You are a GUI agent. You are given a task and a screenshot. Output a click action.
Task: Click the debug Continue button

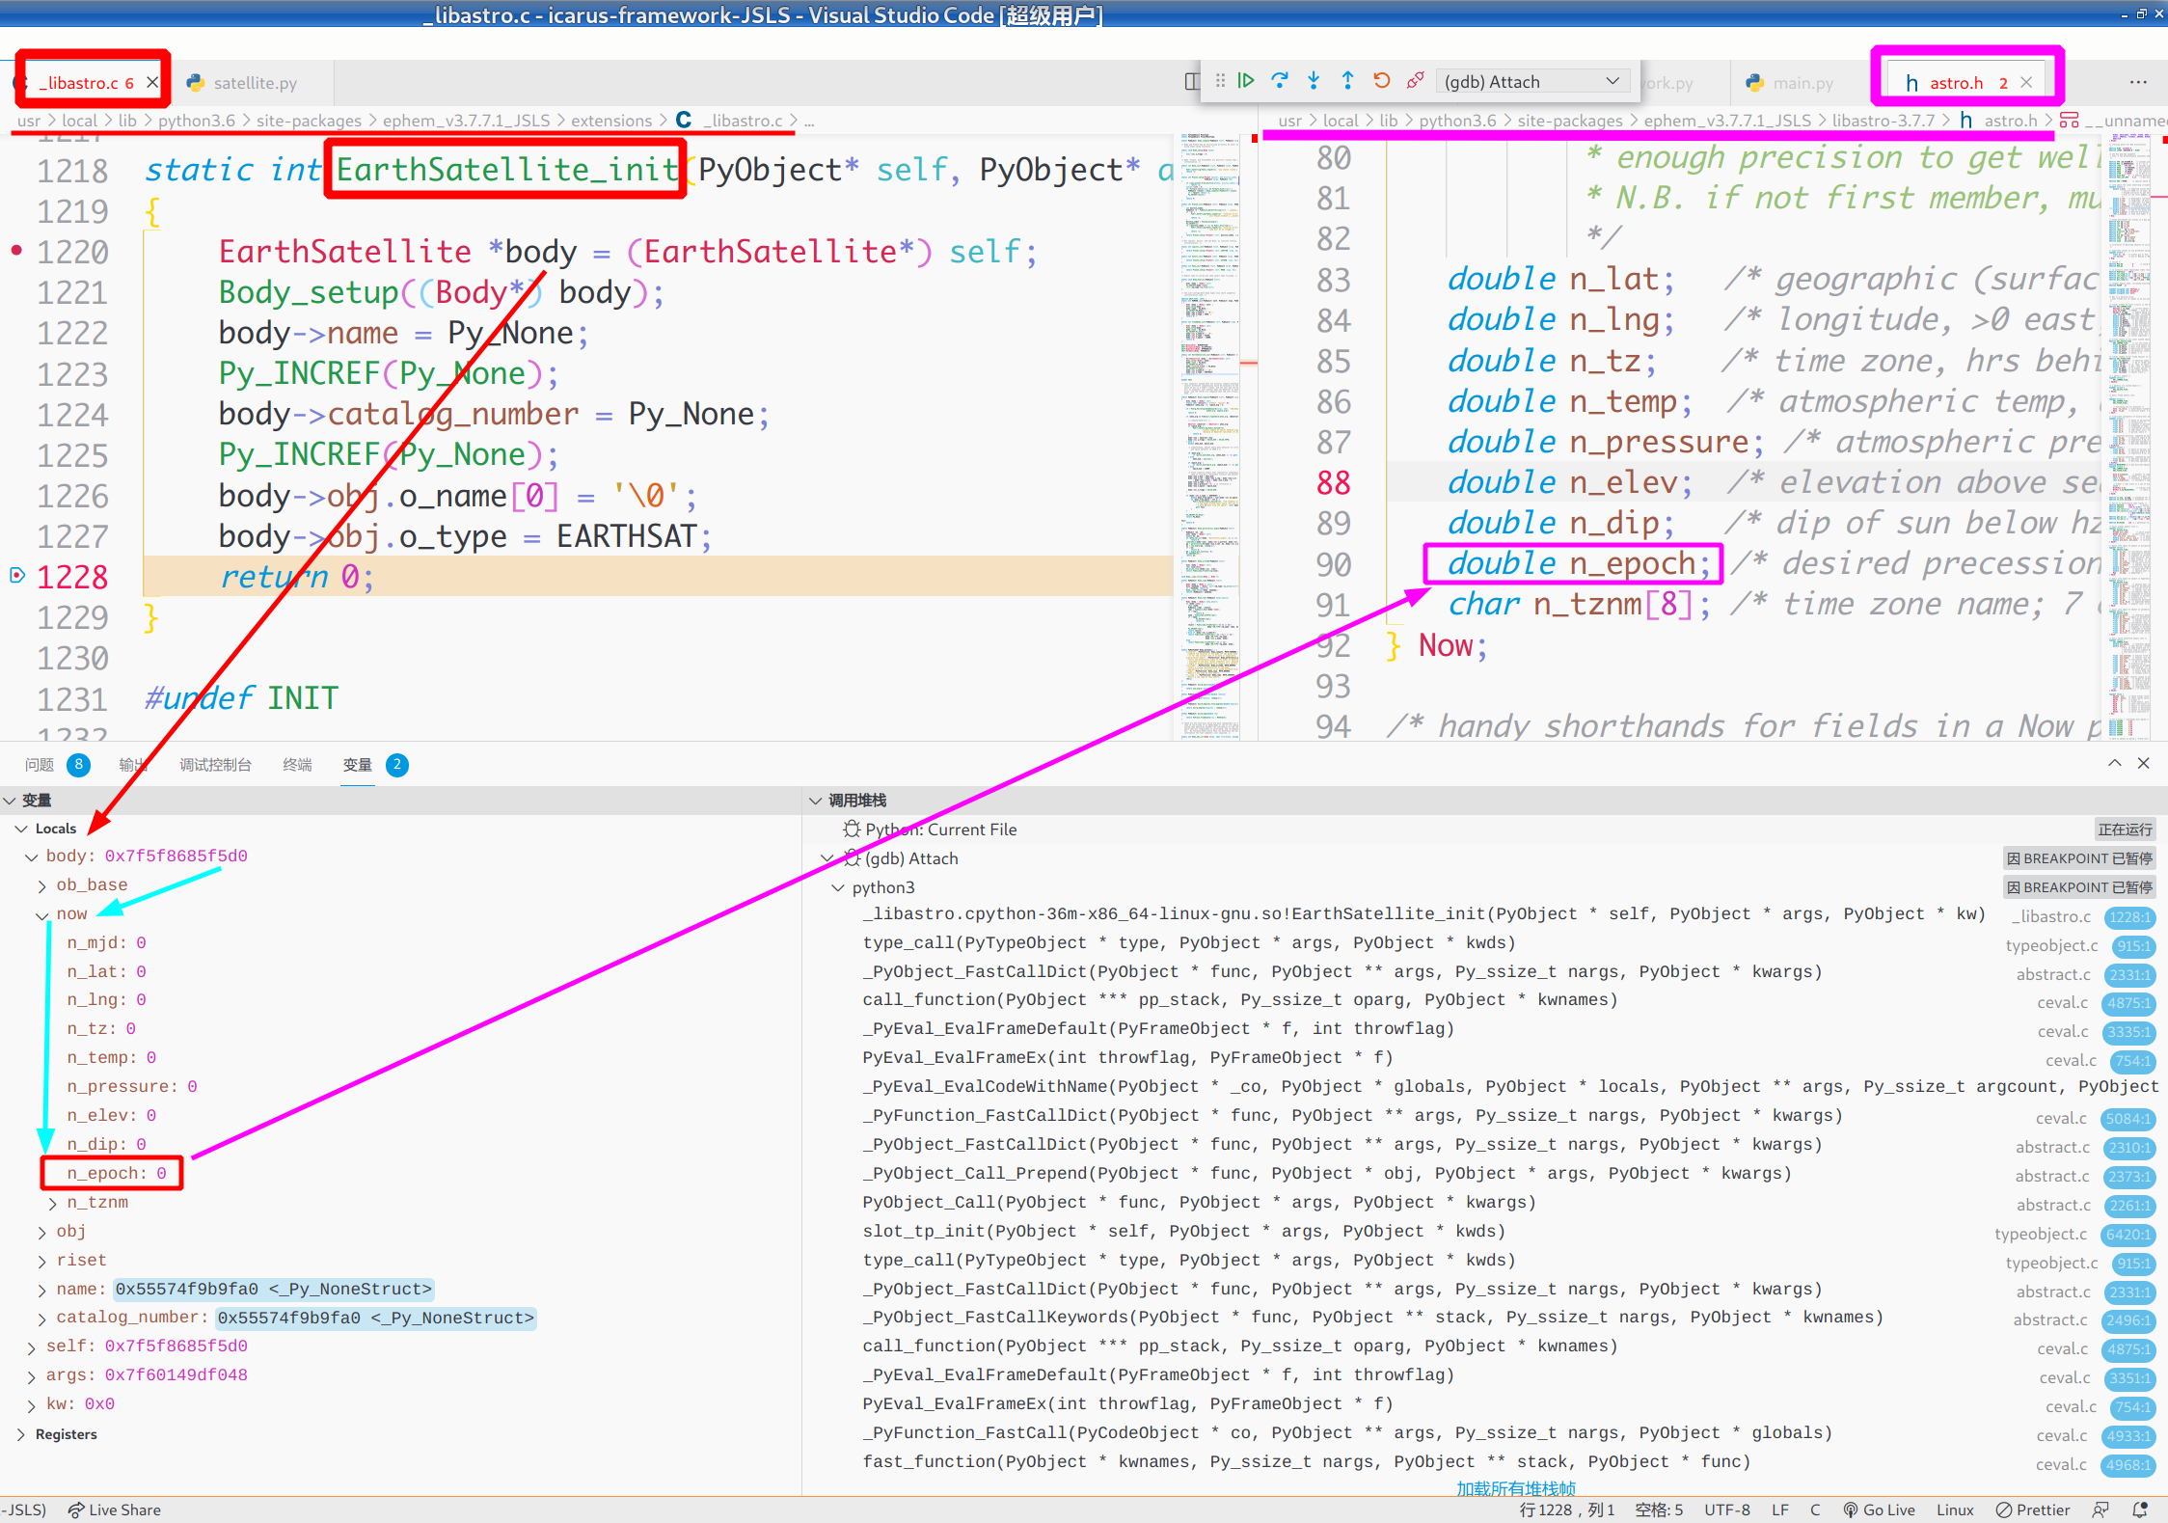pos(1246,81)
